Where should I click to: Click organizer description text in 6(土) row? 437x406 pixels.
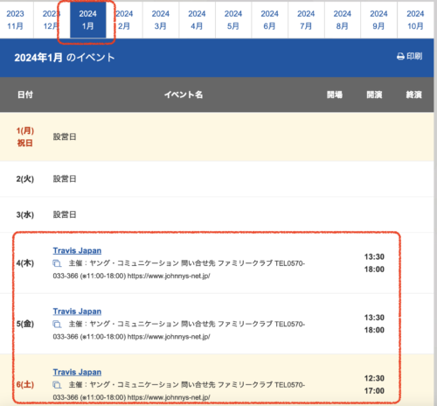click(179, 391)
